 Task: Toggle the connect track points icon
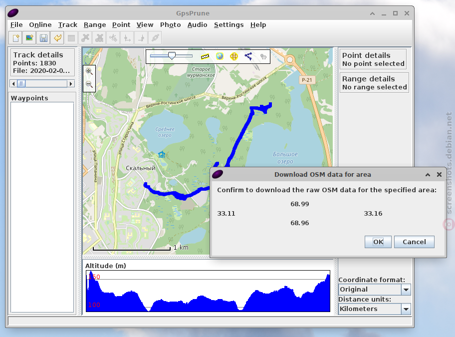click(x=248, y=56)
